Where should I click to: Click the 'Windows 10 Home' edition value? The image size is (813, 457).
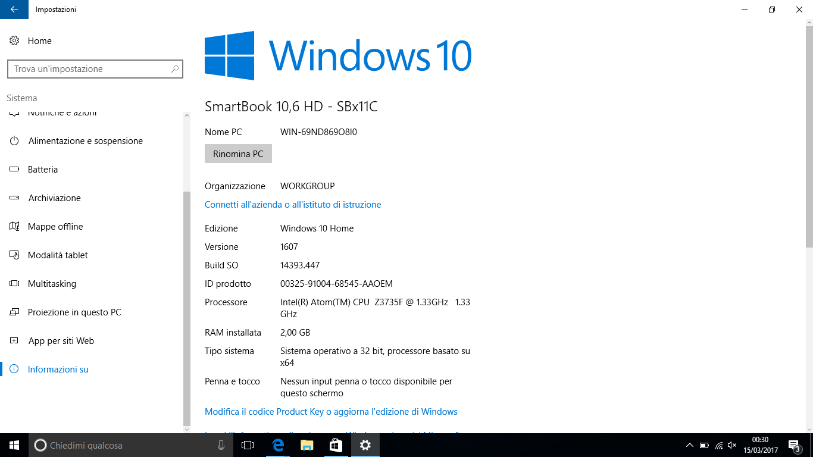(317, 228)
